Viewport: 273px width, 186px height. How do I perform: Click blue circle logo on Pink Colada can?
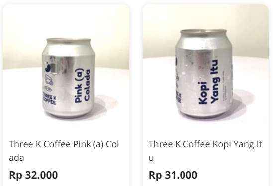click(48, 68)
